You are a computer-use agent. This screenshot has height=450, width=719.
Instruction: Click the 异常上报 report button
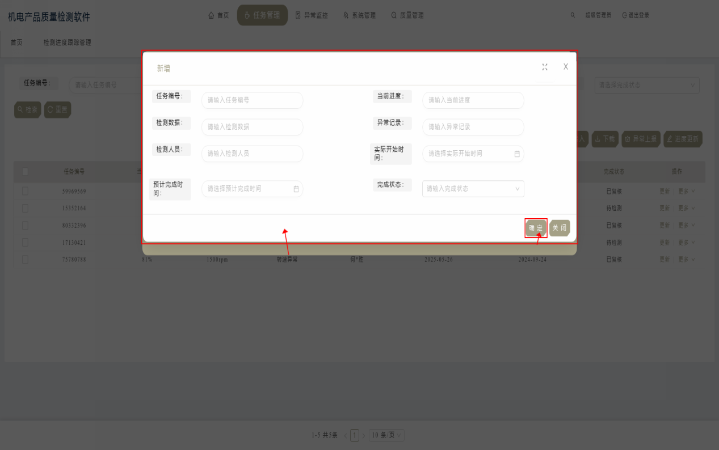coord(641,139)
